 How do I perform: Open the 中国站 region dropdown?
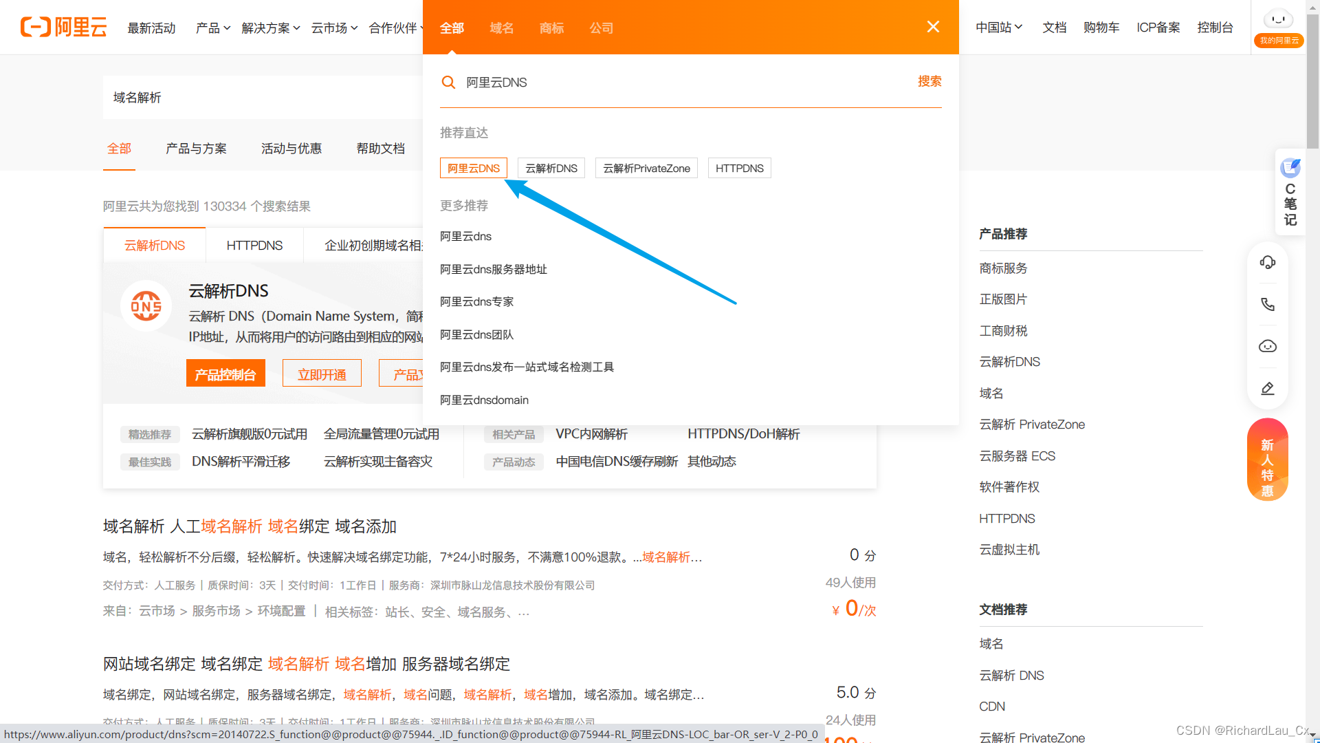click(x=999, y=28)
